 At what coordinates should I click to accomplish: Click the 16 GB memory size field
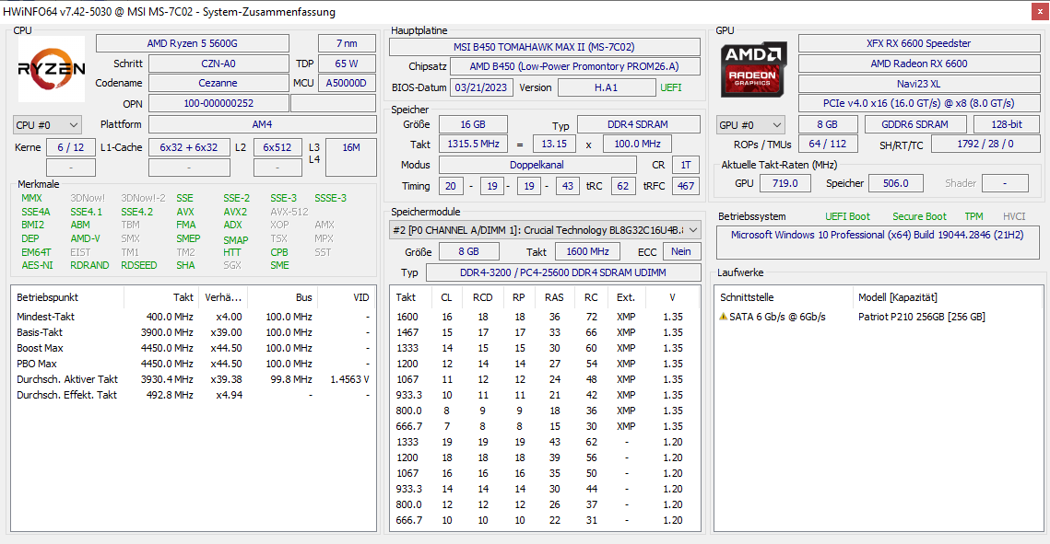[x=473, y=124]
